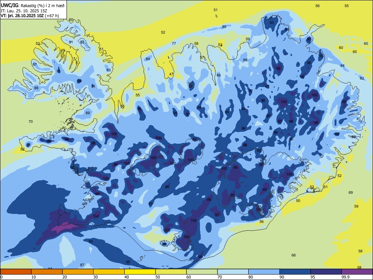Click the "(+67 h)" forecast offset
Image resolution: width=373 pixels, height=280 pixels.
coord(52,16)
